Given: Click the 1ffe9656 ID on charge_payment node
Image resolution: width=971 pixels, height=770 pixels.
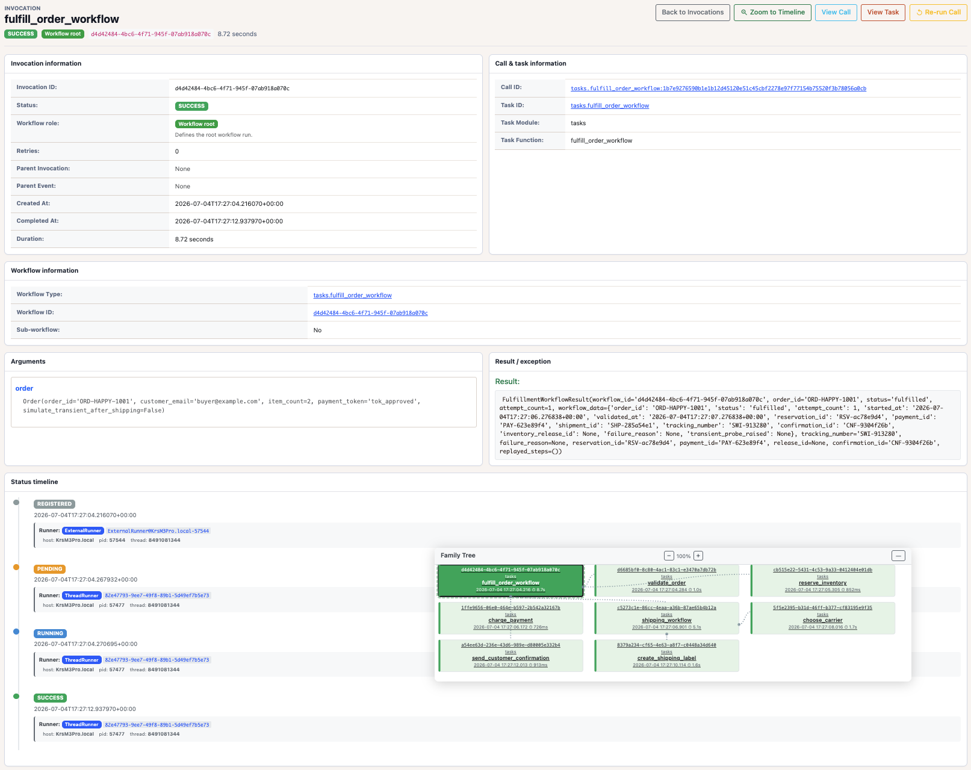Looking at the screenshot, I should click(x=510, y=607).
